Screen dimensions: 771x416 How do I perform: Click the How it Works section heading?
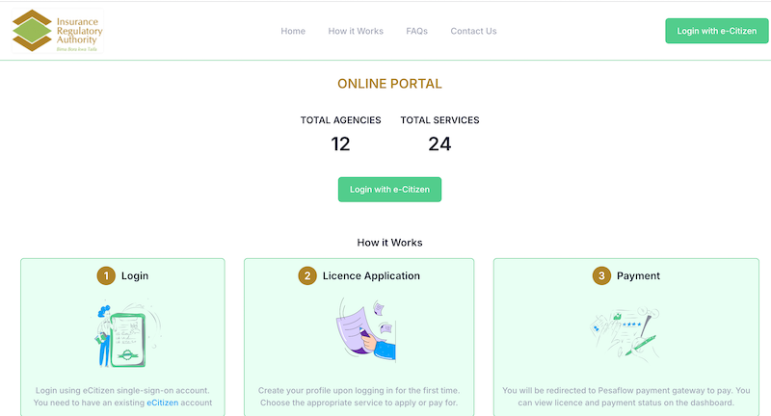(x=389, y=243)
